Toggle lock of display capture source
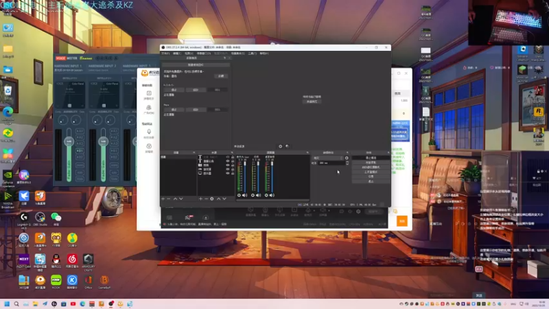Viewport: 549px width, 309px height. point(233,173)
